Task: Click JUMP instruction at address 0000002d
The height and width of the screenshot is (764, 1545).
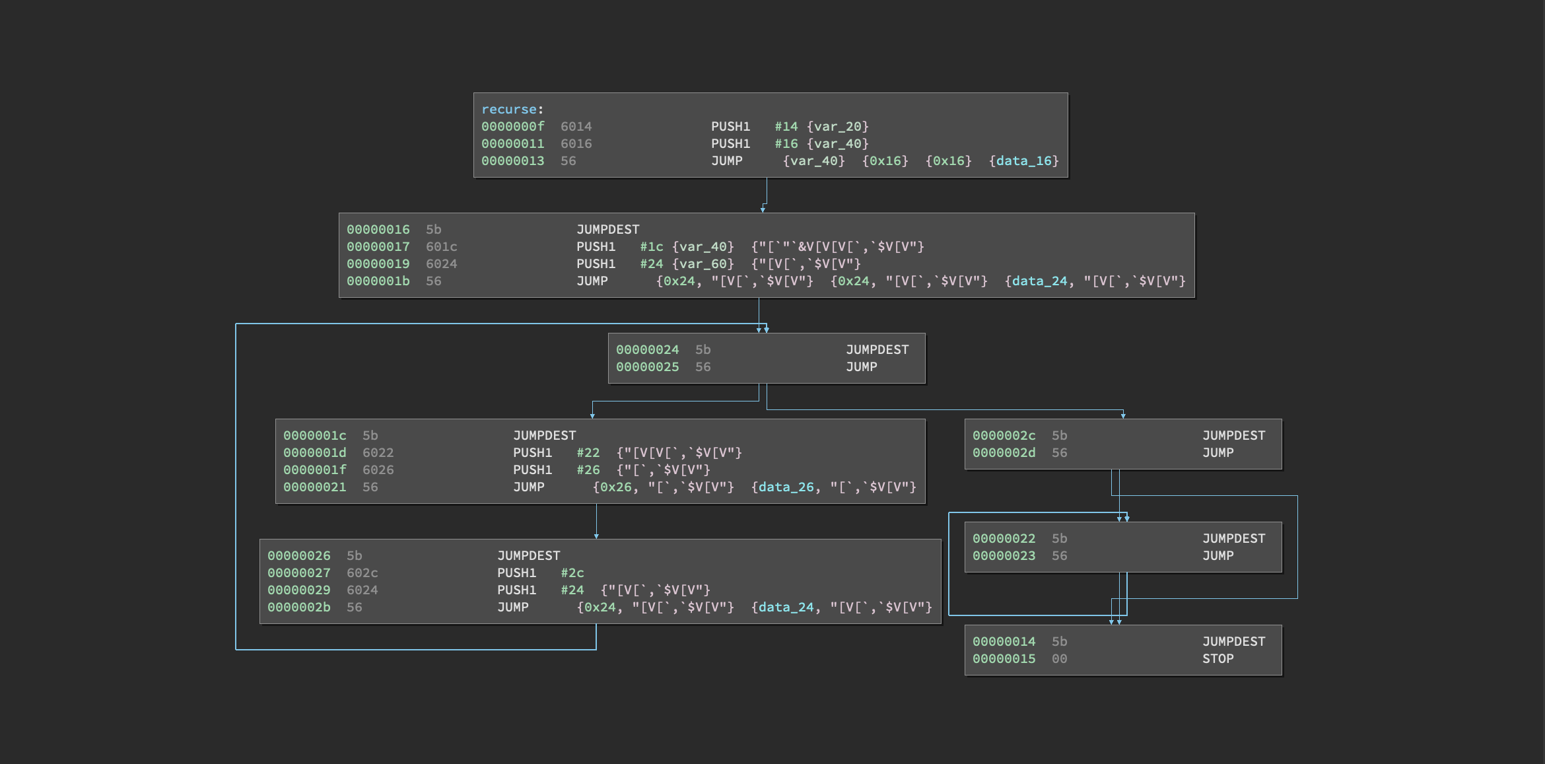Action: [1218, 453]
